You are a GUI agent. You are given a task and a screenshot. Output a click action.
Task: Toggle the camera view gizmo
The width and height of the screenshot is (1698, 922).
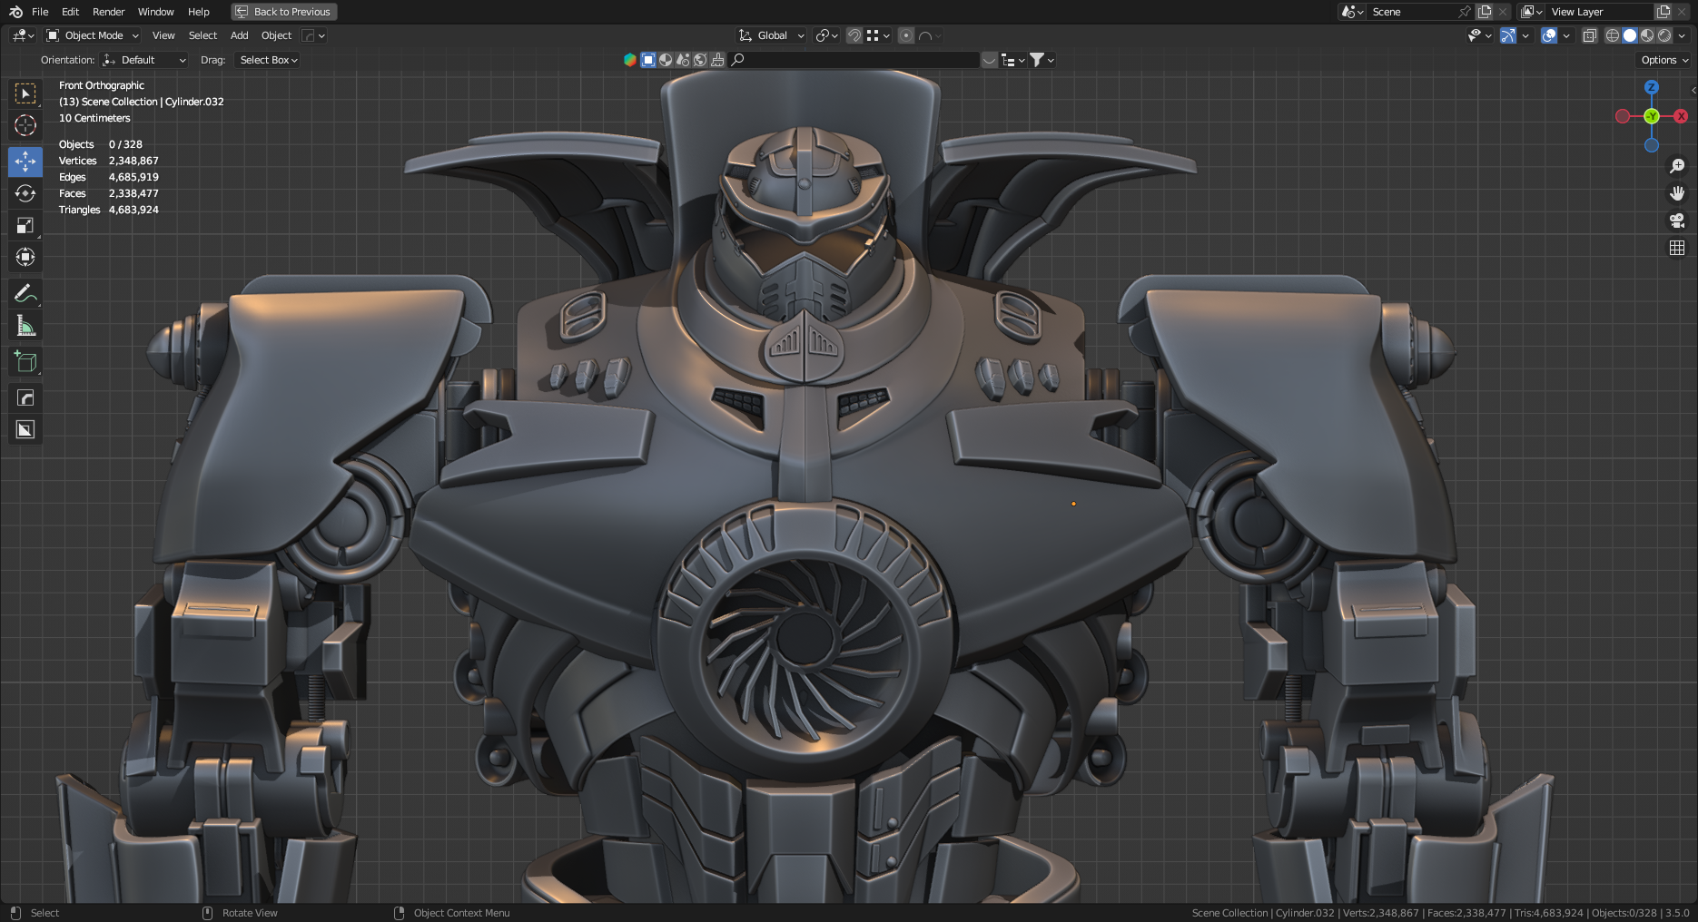[1677, 221]
